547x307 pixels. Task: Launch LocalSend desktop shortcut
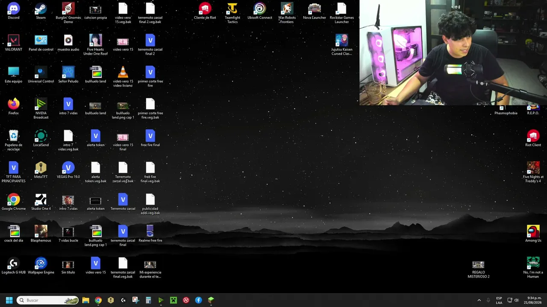pos(41,139)
